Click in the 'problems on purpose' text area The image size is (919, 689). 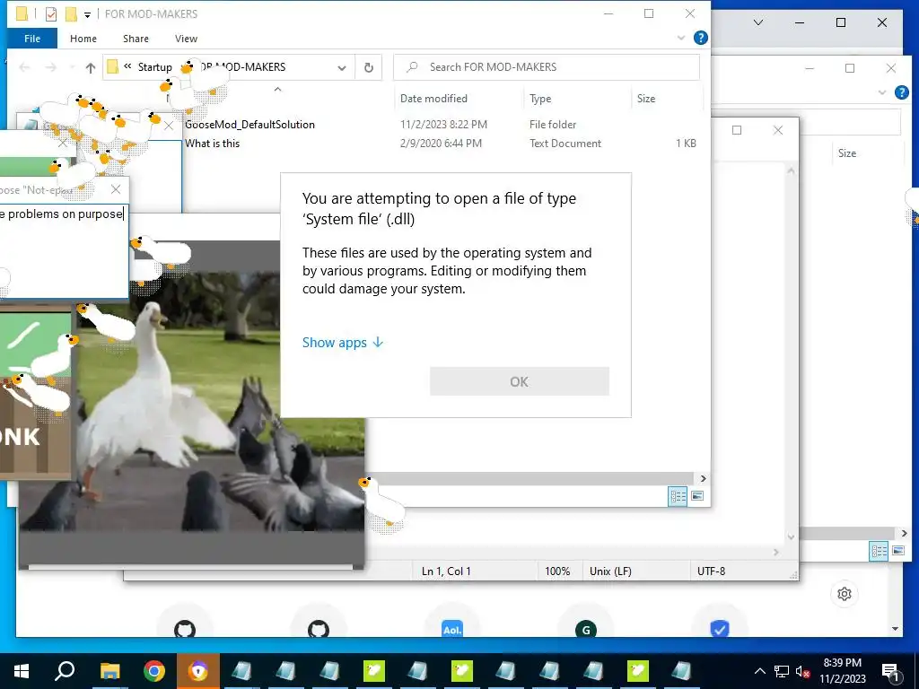pos(64,252)
